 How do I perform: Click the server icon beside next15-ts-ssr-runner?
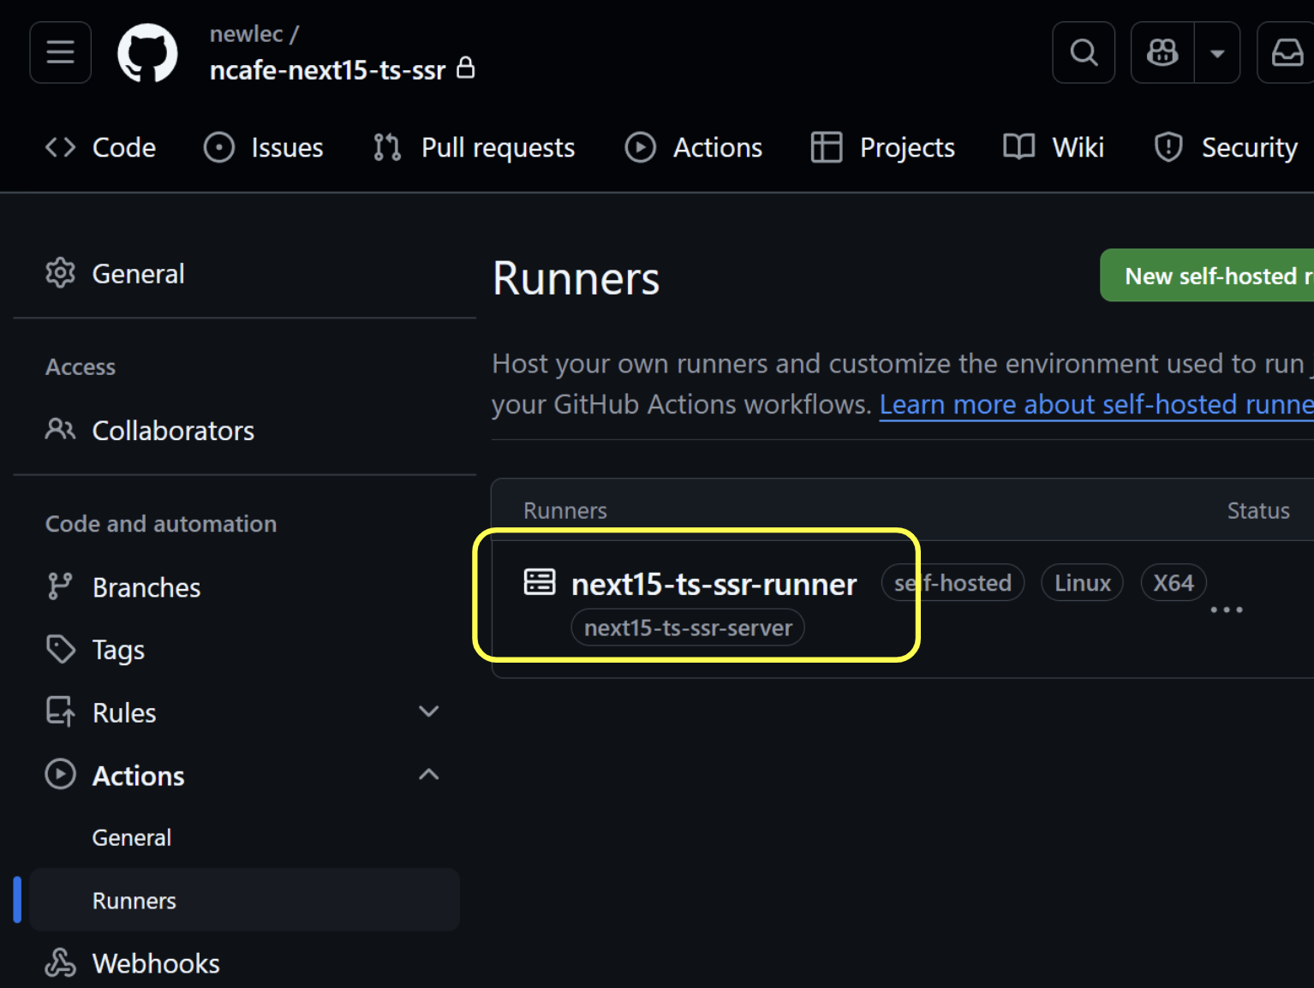(x=540, y=582)
